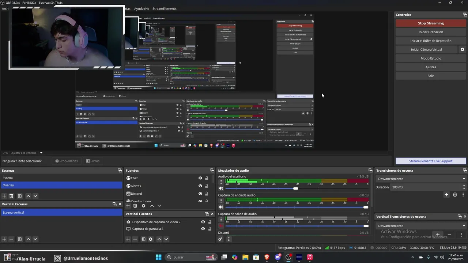Add a scene in Vertical Escenas panel
The height and width of the screenshot is (263, 468).
tap(4, 239)
